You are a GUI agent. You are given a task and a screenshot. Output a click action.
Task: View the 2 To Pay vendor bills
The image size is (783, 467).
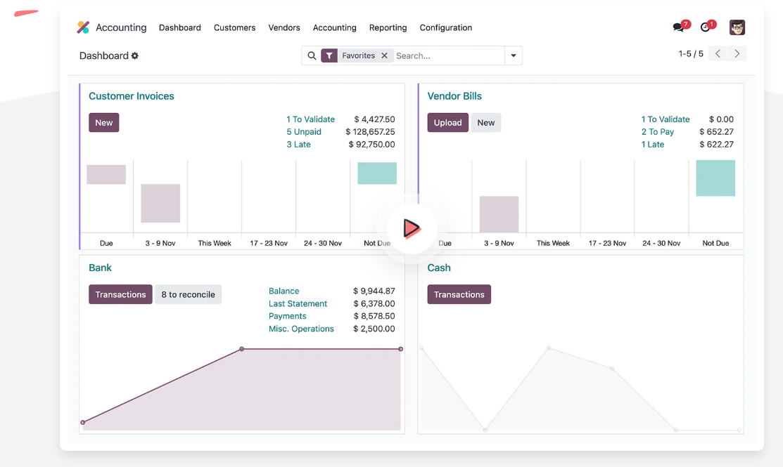(x=658, y=132)
